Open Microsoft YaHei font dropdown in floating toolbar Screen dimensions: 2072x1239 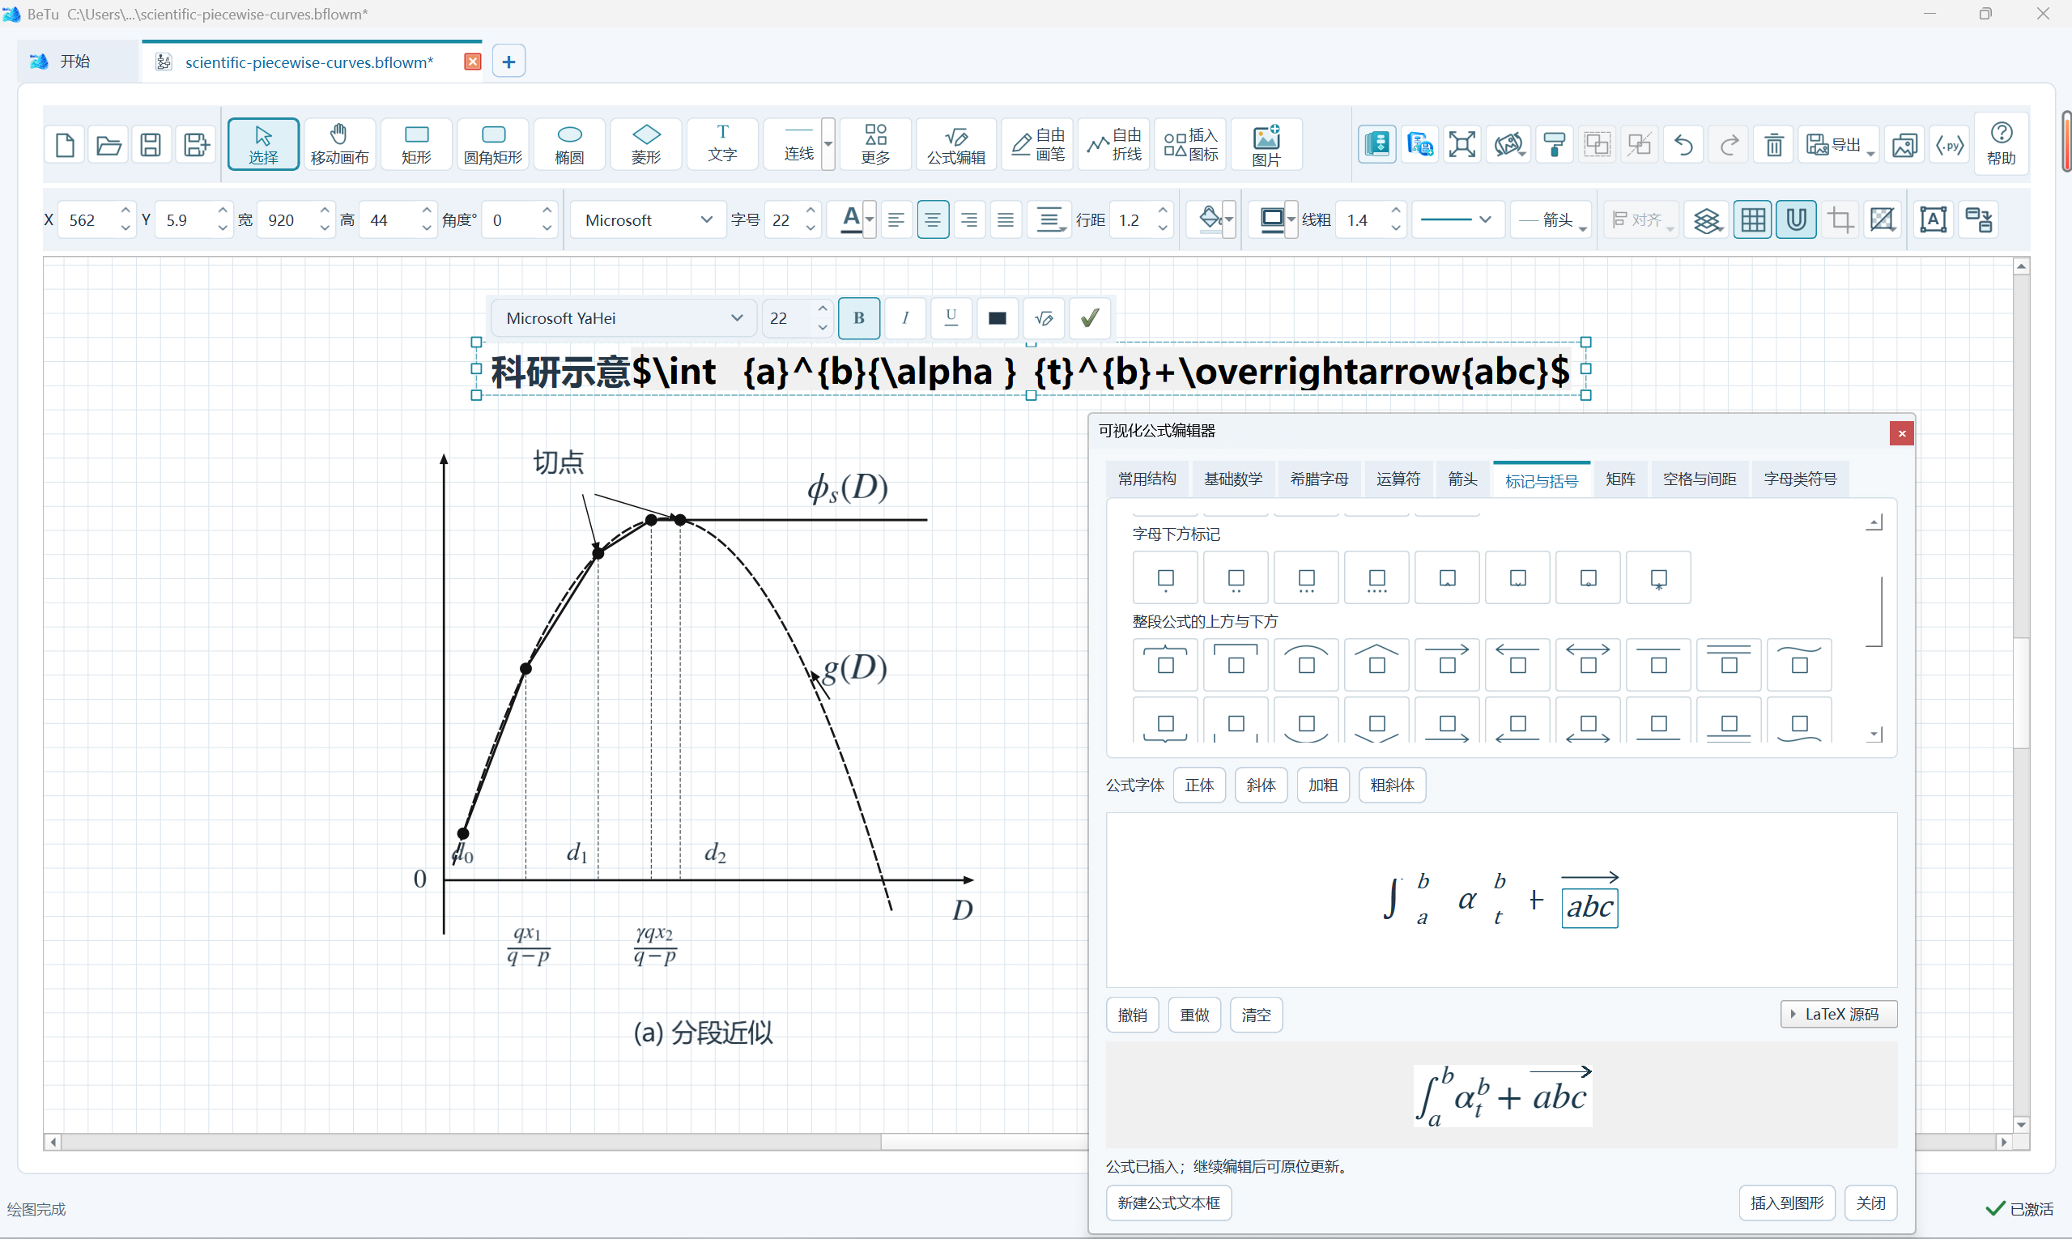coord(623,318)
